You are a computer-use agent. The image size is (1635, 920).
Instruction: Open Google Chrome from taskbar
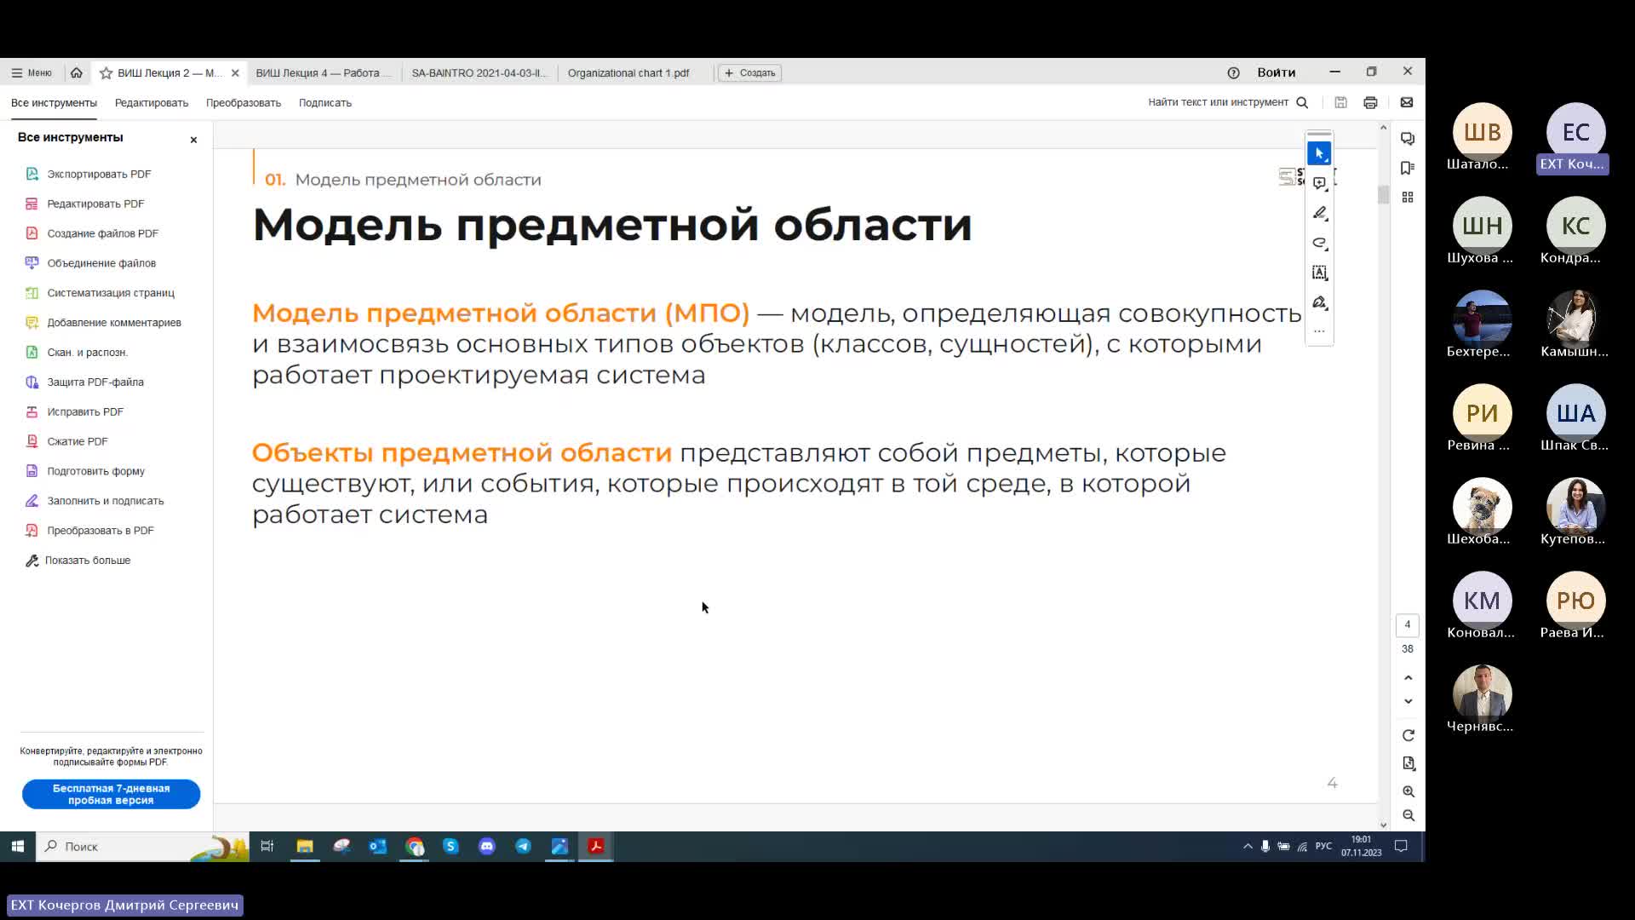[x=415, y=847]
